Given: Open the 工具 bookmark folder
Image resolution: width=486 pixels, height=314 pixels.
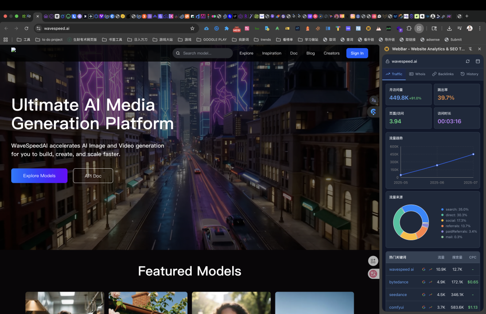Looking at the screenshot, I should tap(23, 40).
